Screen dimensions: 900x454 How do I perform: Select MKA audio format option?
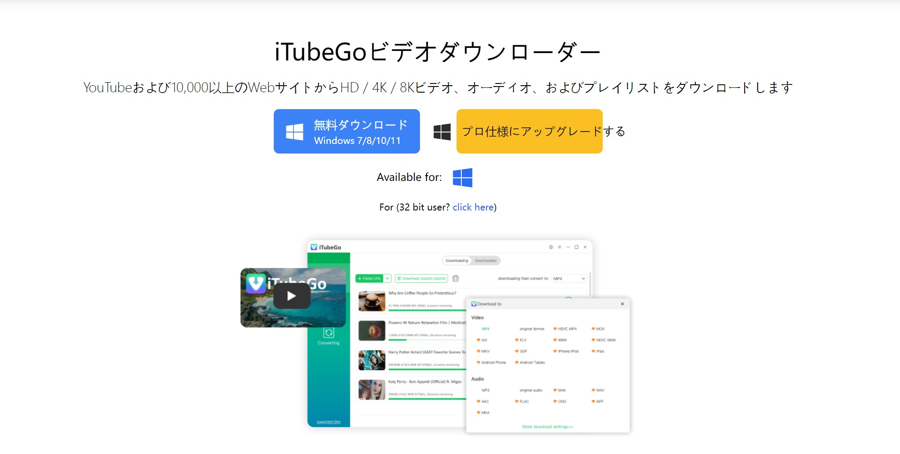pyautogui.click(x=483, y=413)
